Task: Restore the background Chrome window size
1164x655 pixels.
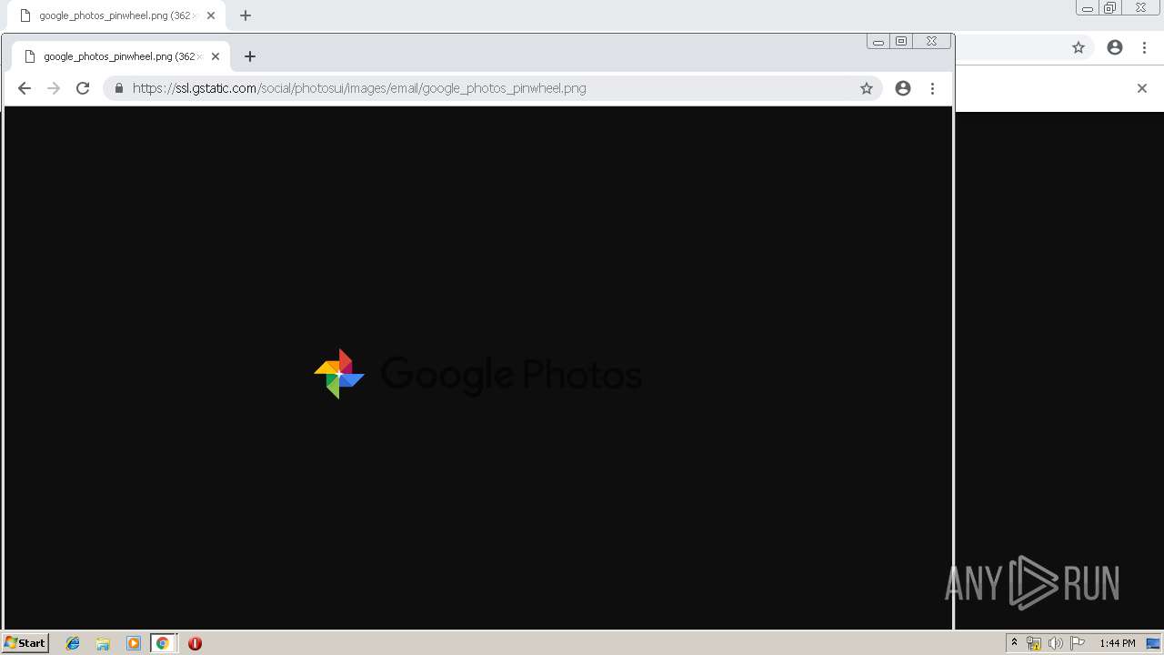Action: [x=1110, y=8]
